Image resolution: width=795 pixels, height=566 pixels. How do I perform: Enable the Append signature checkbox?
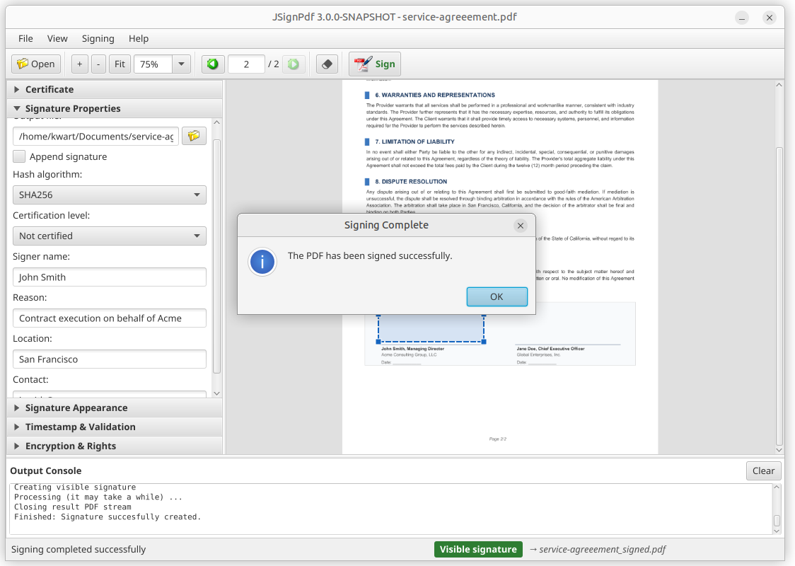pyautogui.click(x=20, y=156)
